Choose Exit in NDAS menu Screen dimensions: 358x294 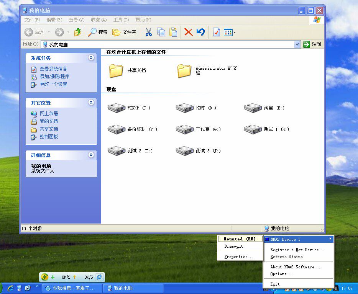point(299,284)
